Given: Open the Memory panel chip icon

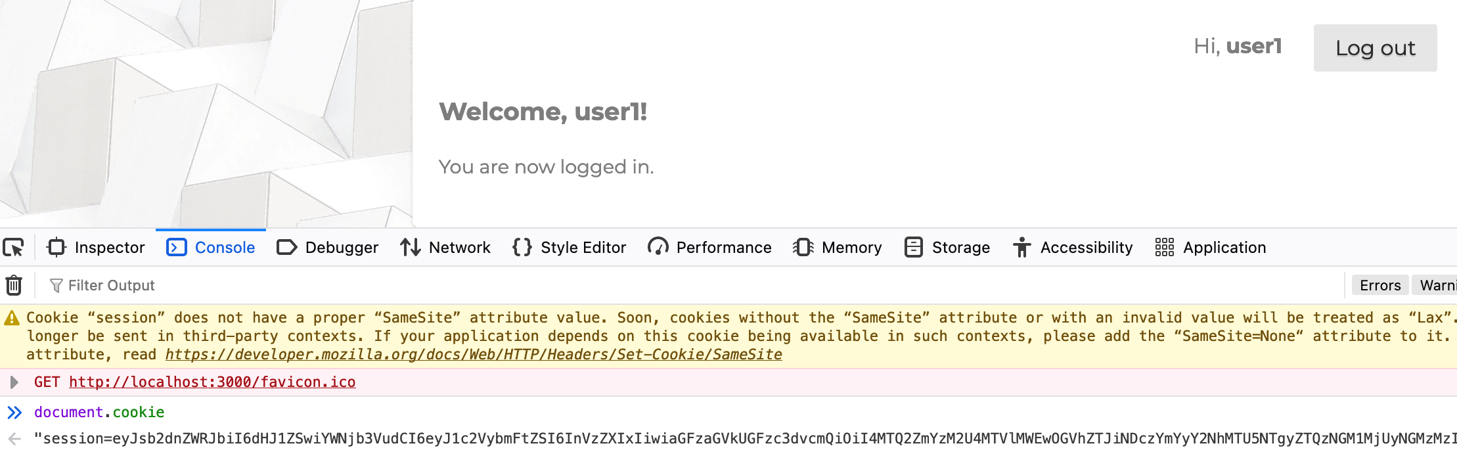Looking at the screenshot, I should point(803,248).
